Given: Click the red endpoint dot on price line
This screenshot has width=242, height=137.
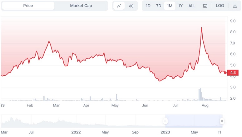Looking at the screenshot, I should click(x=225, y=73).
